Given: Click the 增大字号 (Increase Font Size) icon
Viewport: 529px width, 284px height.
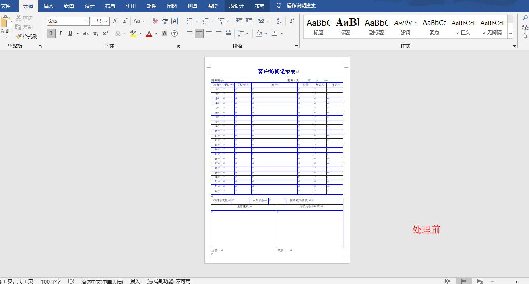Looking at the screenshot, I should (x=115, y=21).
